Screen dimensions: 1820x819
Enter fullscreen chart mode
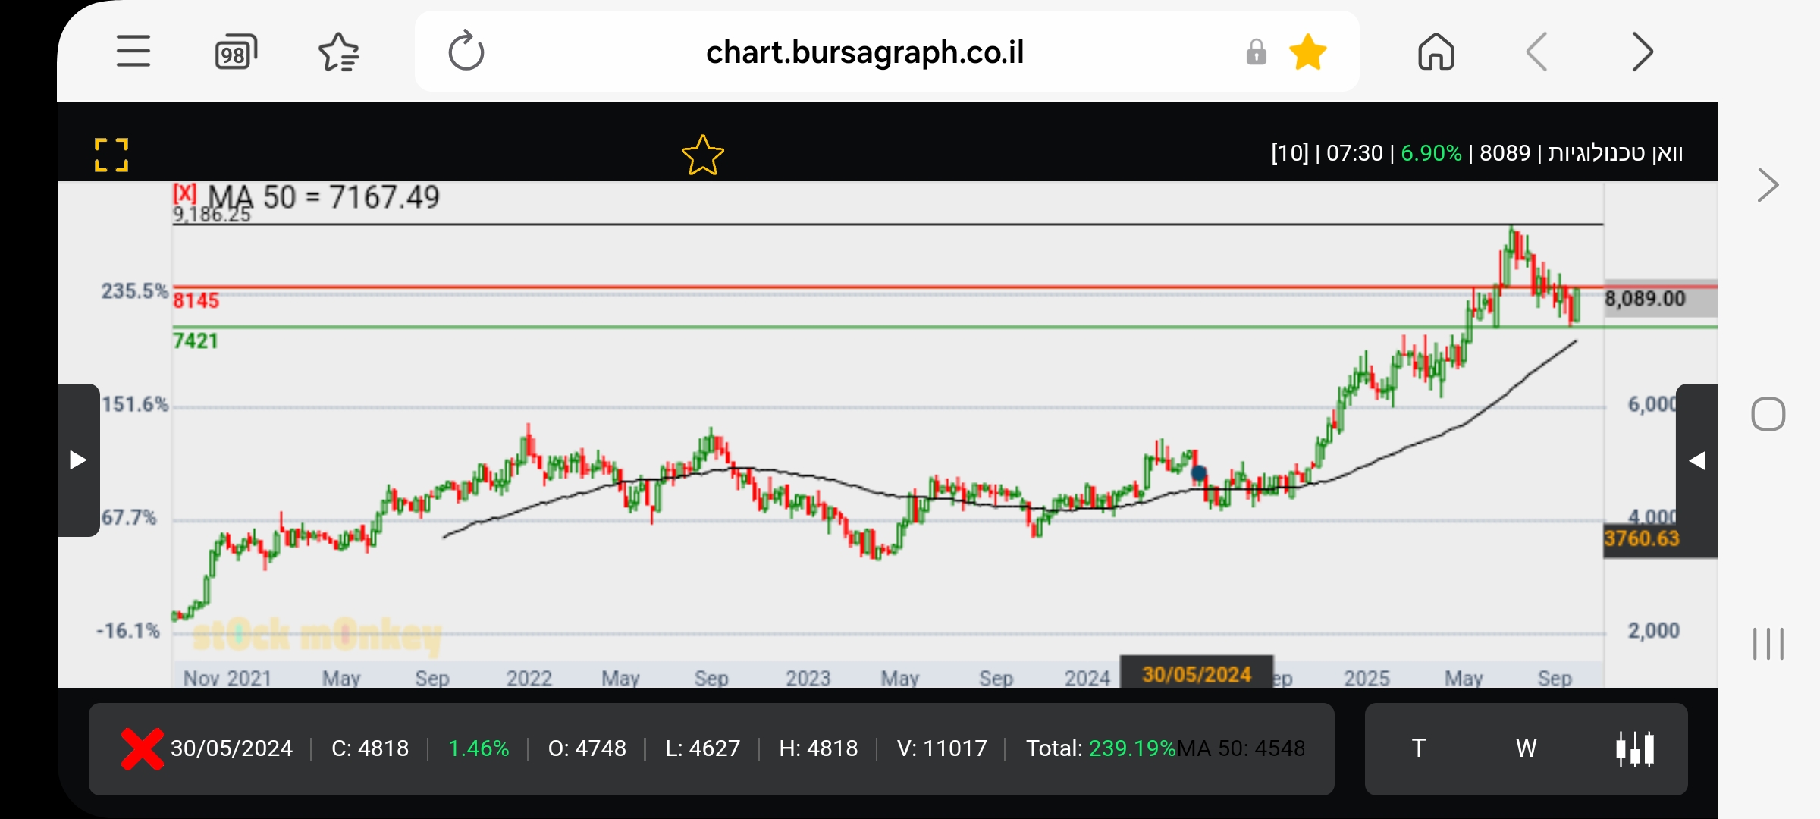tap(111, 155)
